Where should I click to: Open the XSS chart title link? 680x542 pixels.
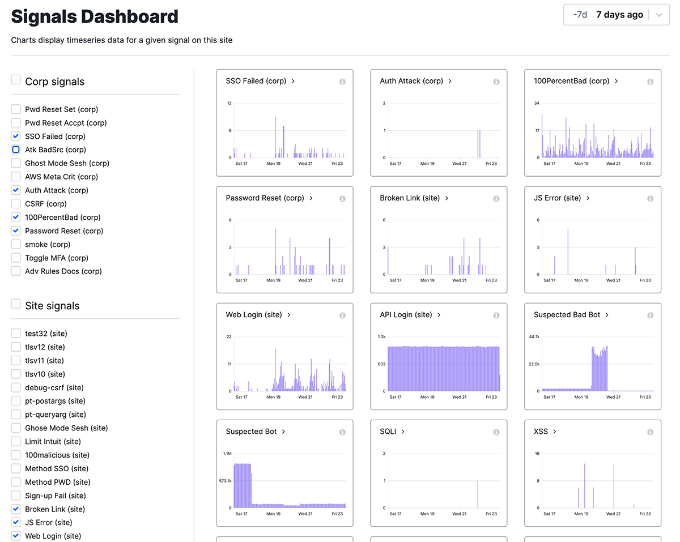point(541,432)
